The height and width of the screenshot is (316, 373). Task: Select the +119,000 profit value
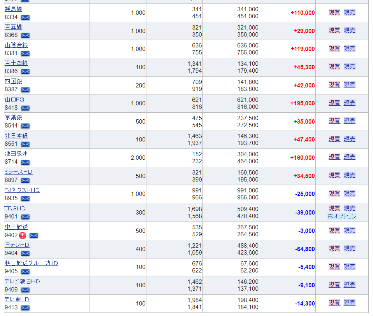tap(303, 49)
